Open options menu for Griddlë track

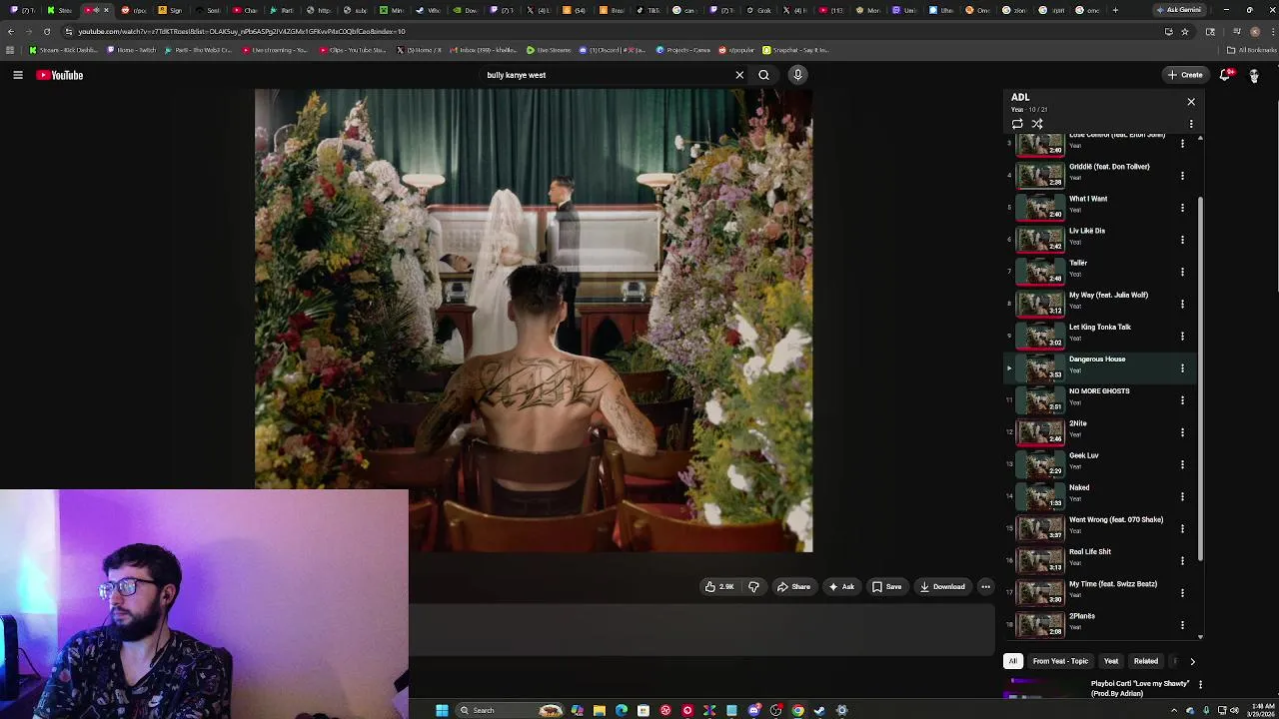pyautogui.click(x=1182, y=176)
